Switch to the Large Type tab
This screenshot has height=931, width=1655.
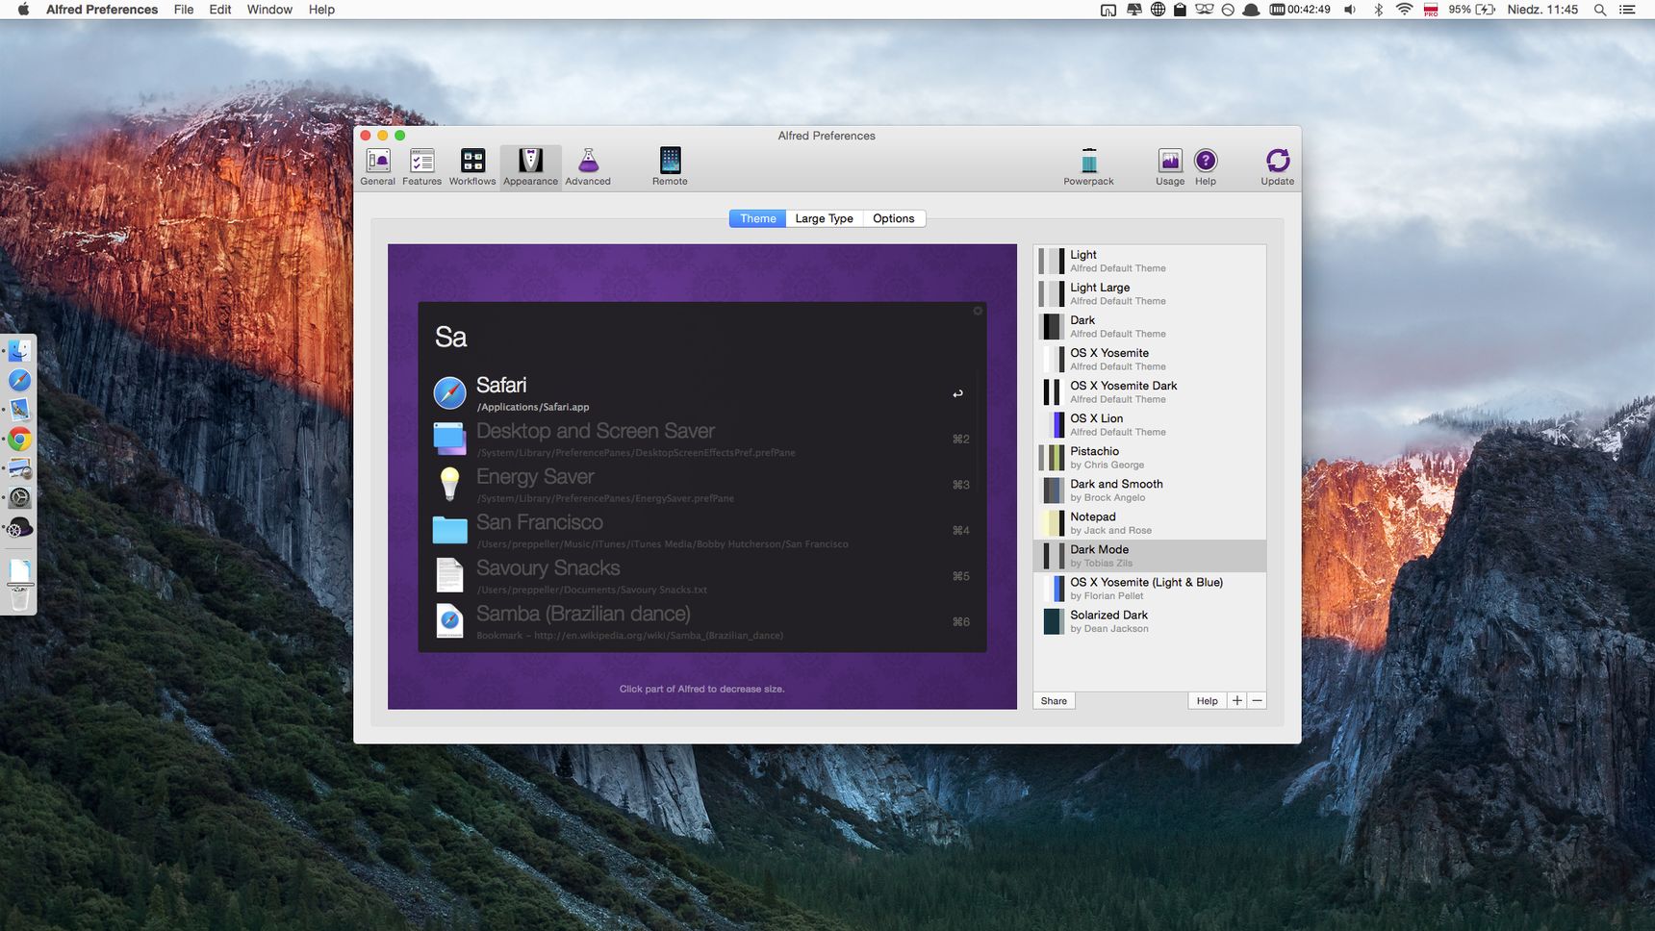[824, 218]
